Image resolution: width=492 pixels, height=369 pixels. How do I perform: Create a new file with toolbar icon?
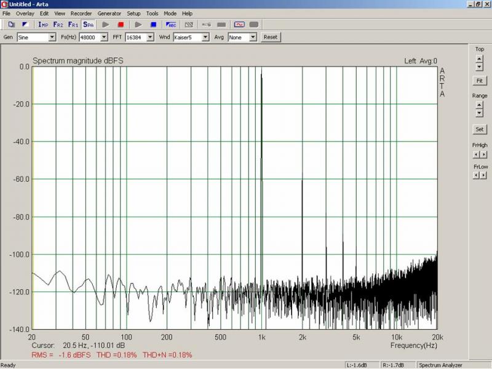12,25
